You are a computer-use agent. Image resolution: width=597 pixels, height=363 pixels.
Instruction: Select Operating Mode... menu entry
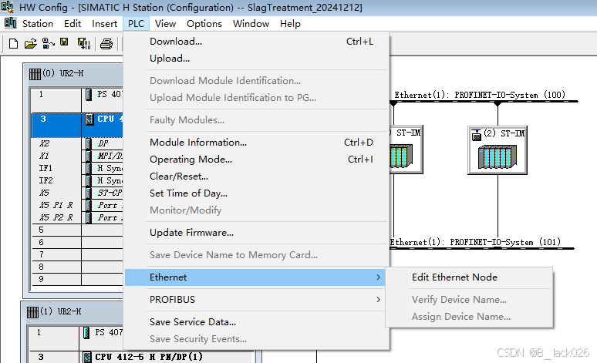point(256,160)
